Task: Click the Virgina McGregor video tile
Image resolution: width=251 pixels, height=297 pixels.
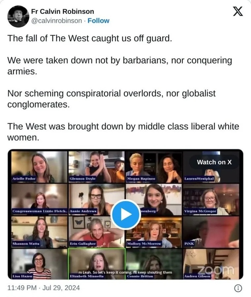Action: [x=211, y=200]
